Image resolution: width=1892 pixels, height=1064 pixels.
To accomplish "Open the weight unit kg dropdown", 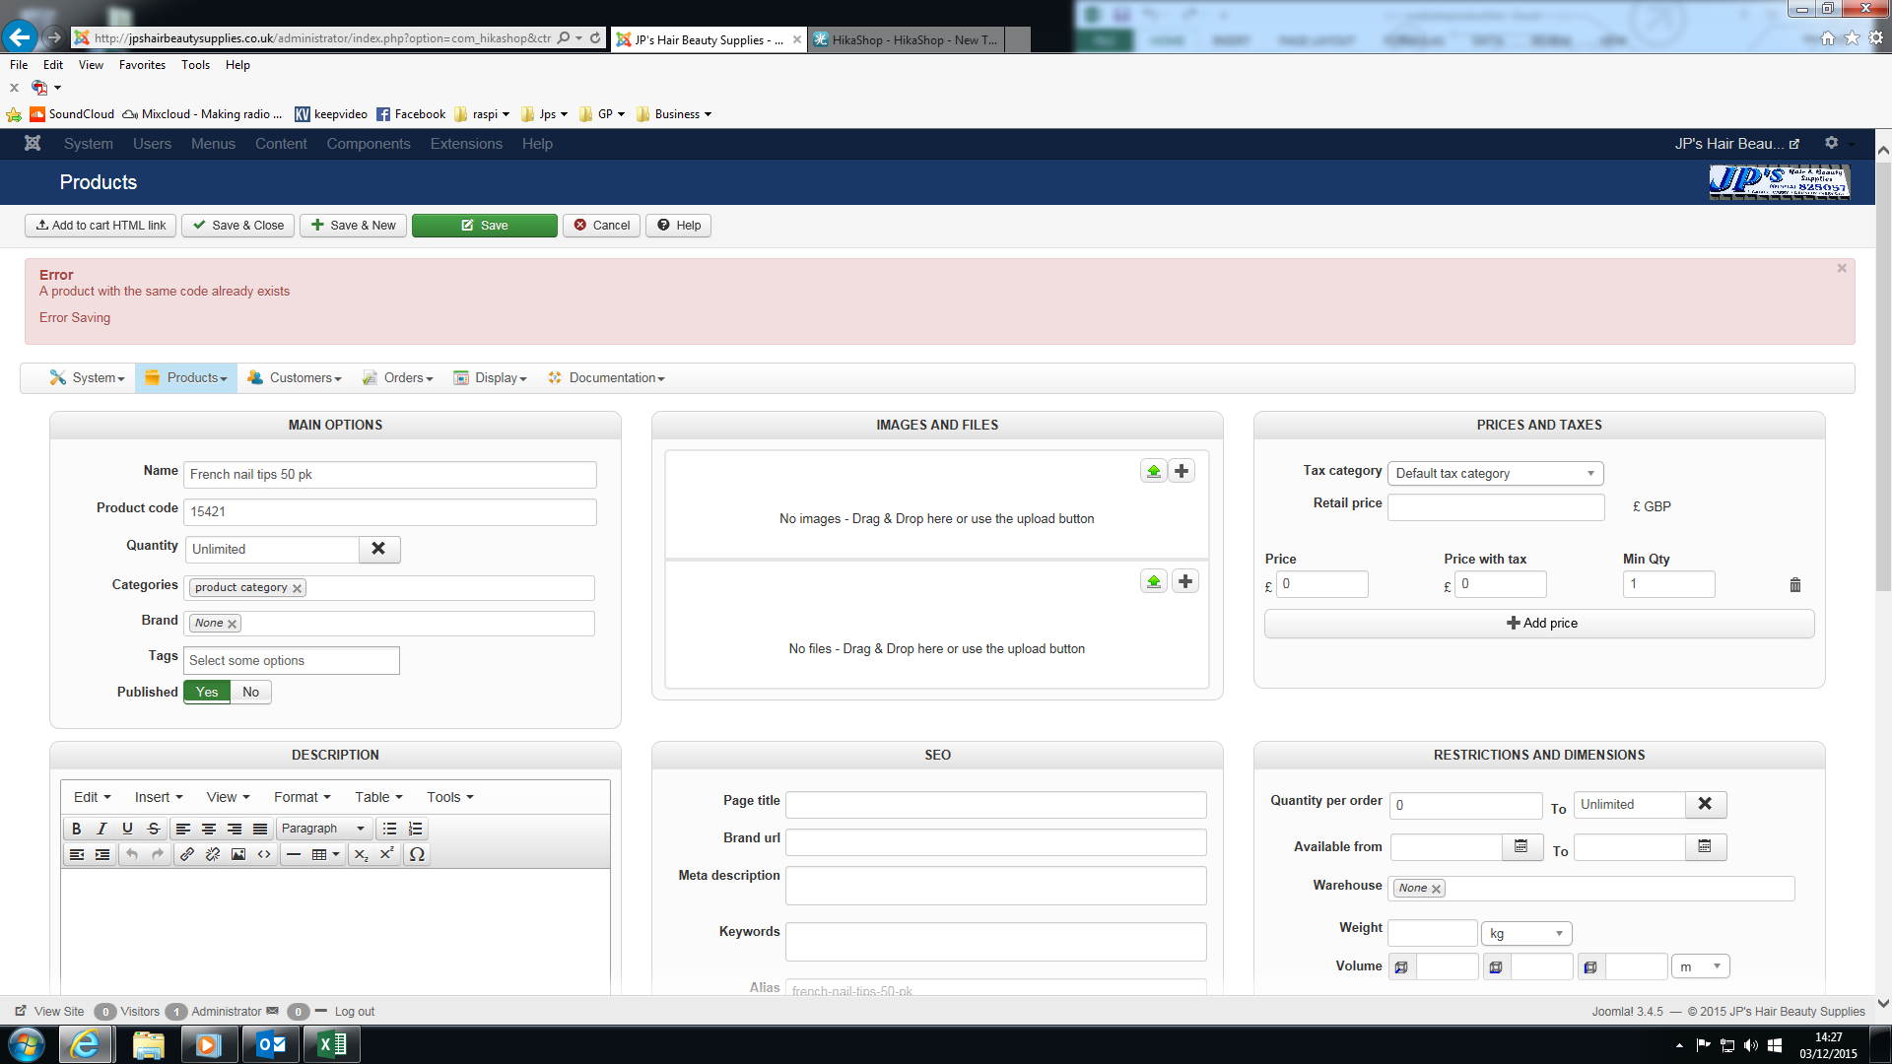I will (1525, 933).
